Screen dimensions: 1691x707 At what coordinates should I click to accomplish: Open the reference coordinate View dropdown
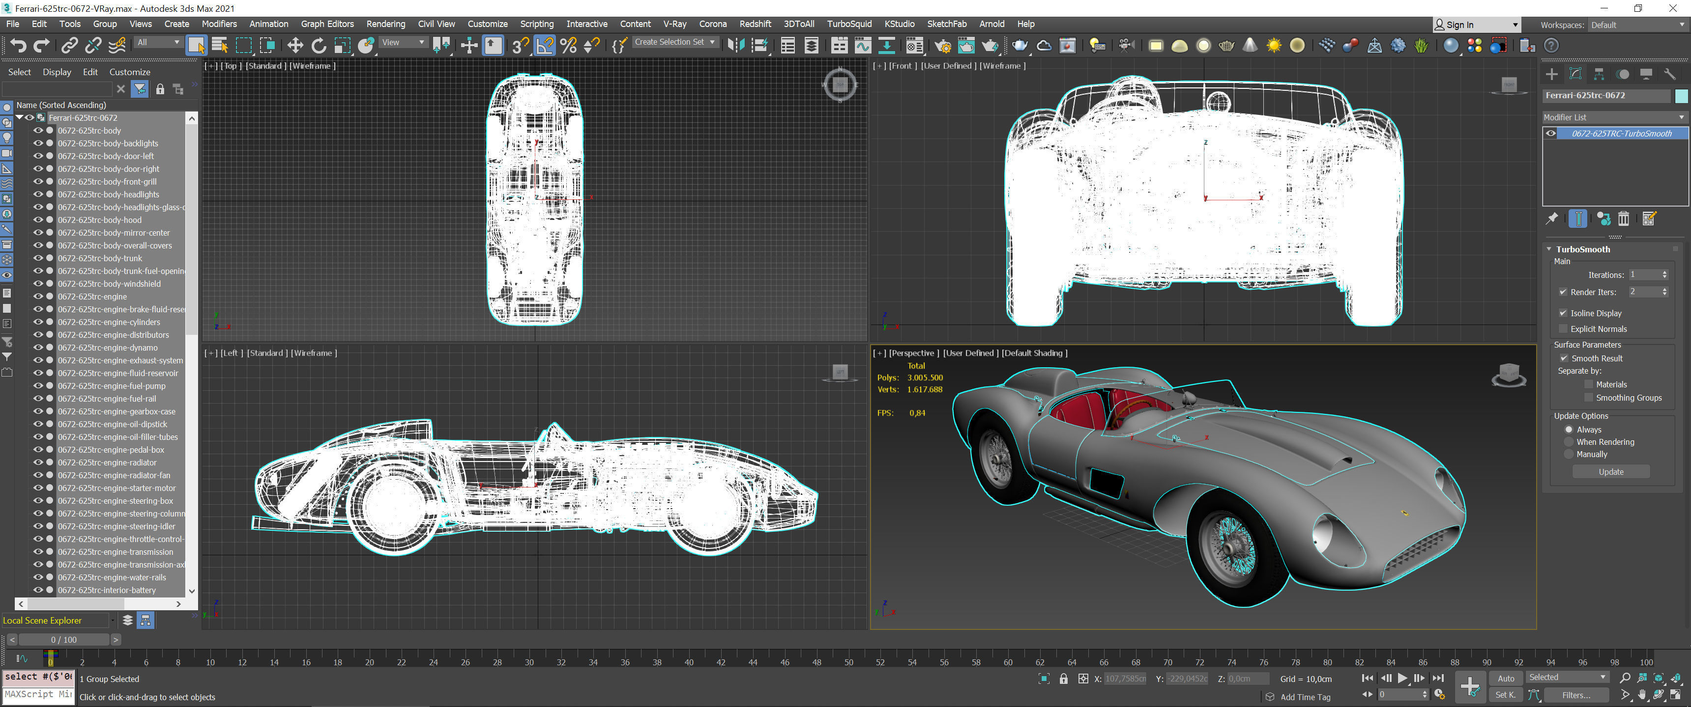point(403,42)
